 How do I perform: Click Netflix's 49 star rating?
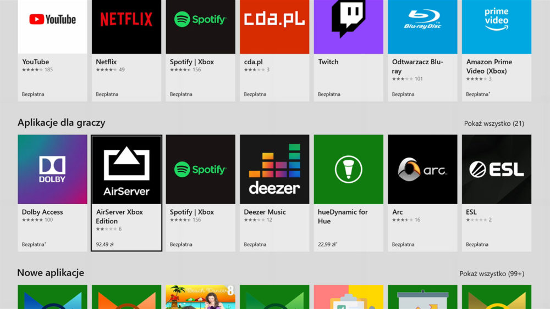point(110,70)
